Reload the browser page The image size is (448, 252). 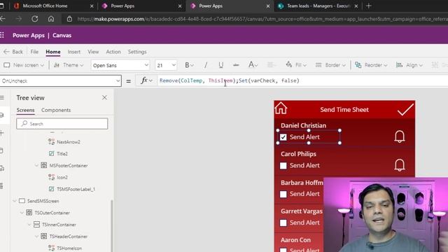pyautogui.click(x=35, y=19)
